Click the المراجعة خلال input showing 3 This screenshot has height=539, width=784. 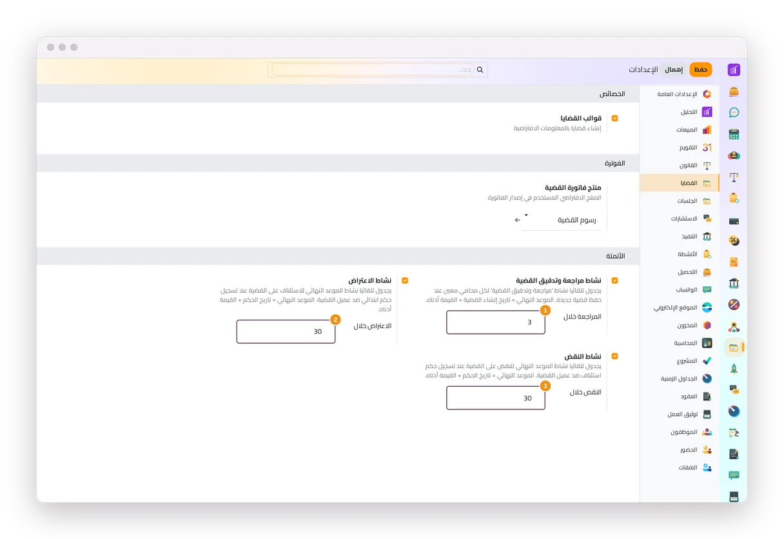click(496, 322)
